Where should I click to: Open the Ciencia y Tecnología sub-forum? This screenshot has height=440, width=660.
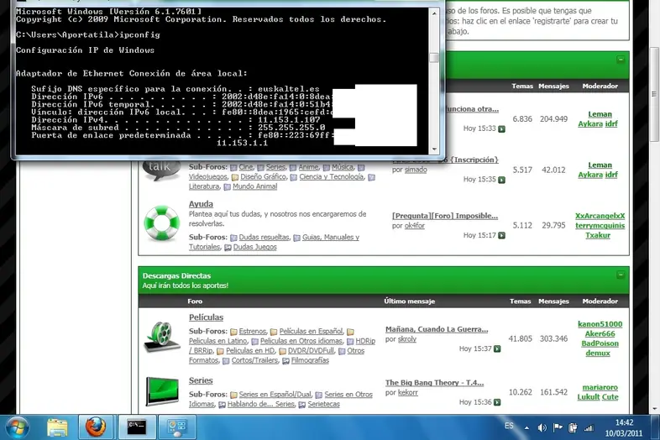pos(332,177)
